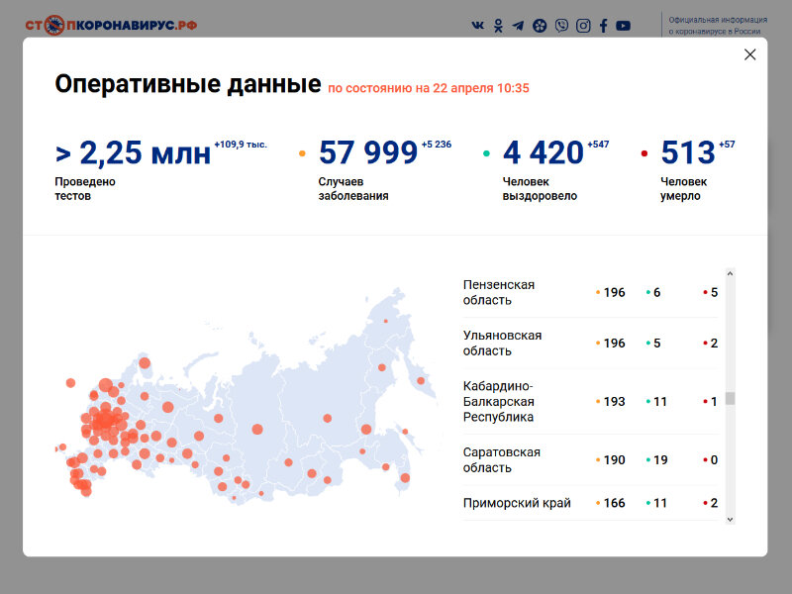This screenshot has height=594, width=792.
Task: Open the YouTube channel icon
Action: (x=625, y=25)
